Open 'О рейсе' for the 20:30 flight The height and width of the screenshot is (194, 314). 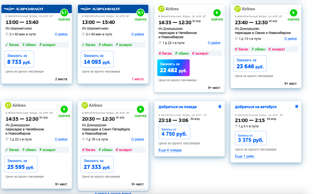(x=137, y=139)
